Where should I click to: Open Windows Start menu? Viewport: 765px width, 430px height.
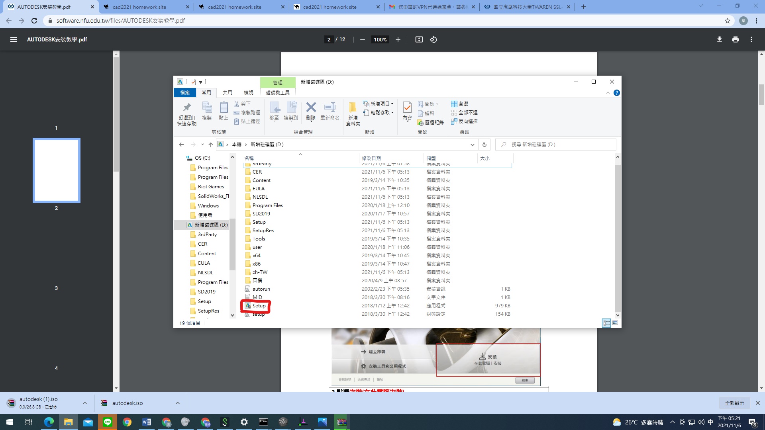click(10, 422)
